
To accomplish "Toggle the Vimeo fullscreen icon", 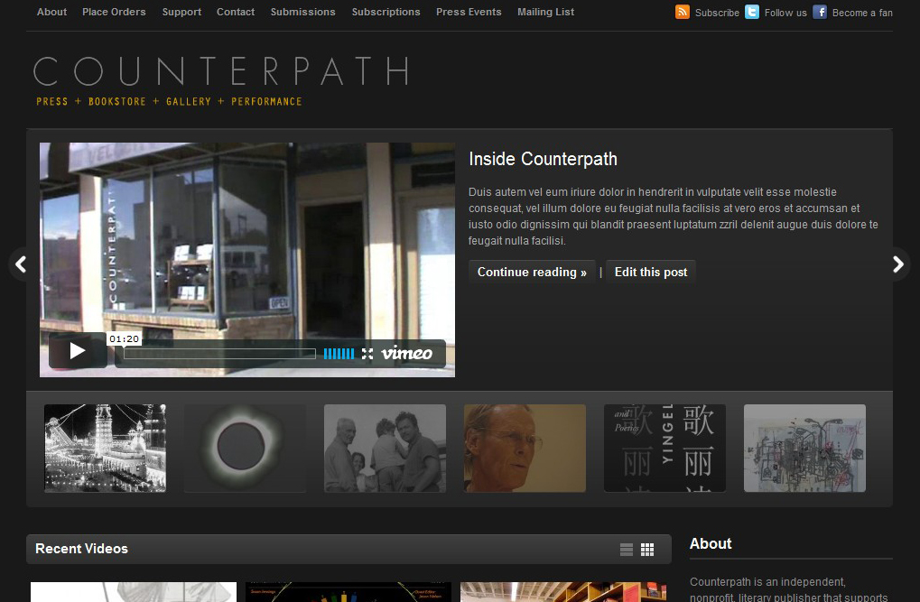I will pos(367,354).
